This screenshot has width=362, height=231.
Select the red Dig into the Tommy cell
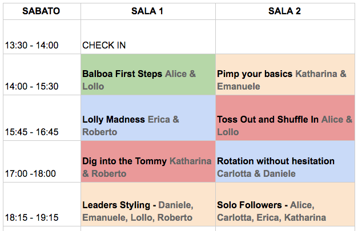(x=148, y=161)
